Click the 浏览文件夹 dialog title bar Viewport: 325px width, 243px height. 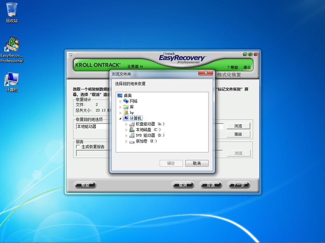point(155,74)
